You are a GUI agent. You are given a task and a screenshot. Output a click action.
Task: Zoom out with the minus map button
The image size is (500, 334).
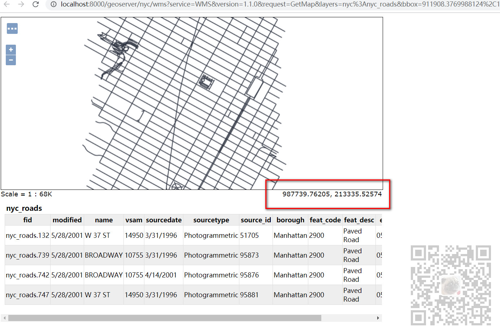[x=11, y=60]
